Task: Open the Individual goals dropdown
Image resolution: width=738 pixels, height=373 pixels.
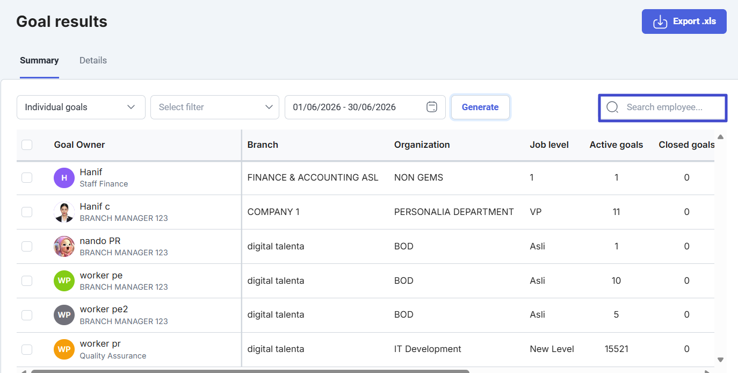Action: (x=81, y=107)
